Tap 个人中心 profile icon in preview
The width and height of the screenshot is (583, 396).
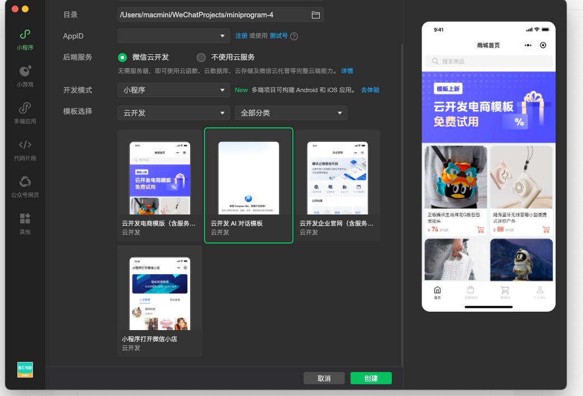point(540,290)
